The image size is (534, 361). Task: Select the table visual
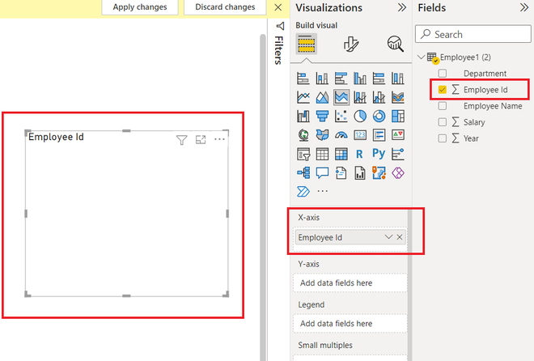[322, 155]
